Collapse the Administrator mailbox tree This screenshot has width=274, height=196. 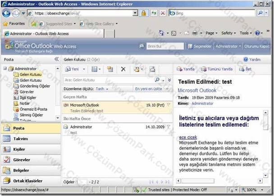[5, 68]
